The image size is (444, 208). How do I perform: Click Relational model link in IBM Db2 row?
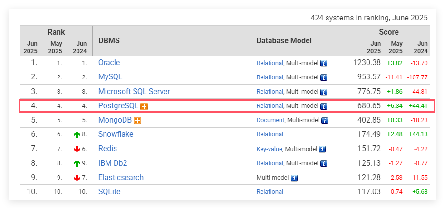pyautogui.click(x=270, y=163)
